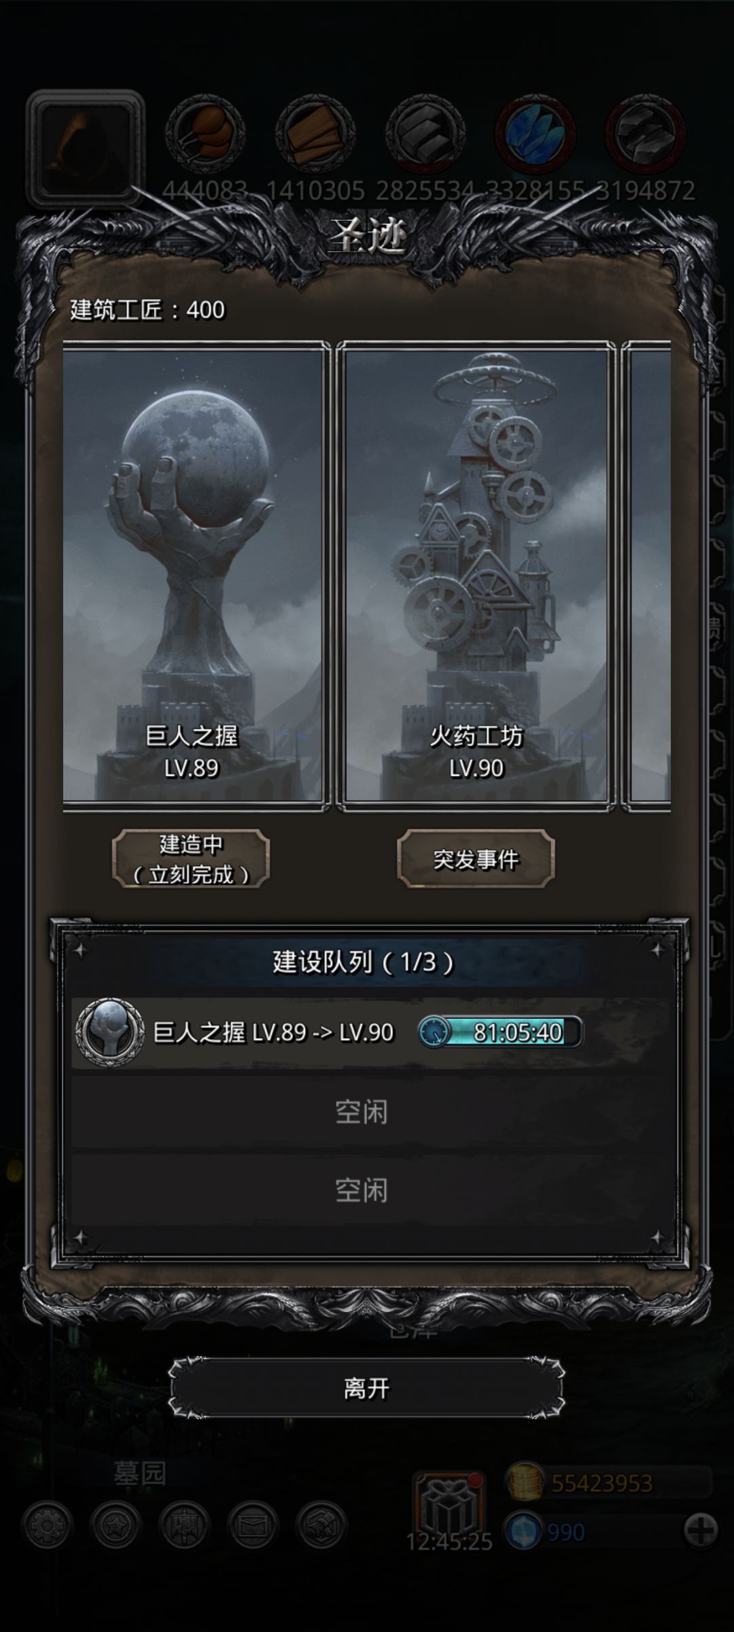Click the 突发事件 button
734x1632 pixels.
click(x=476, y=859)
